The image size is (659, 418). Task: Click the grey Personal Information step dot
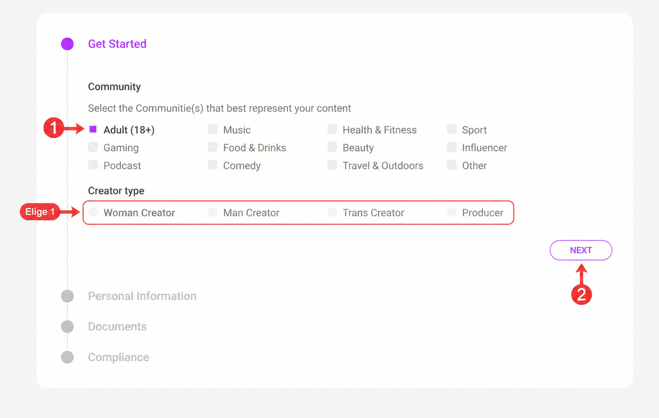(67, 296)
